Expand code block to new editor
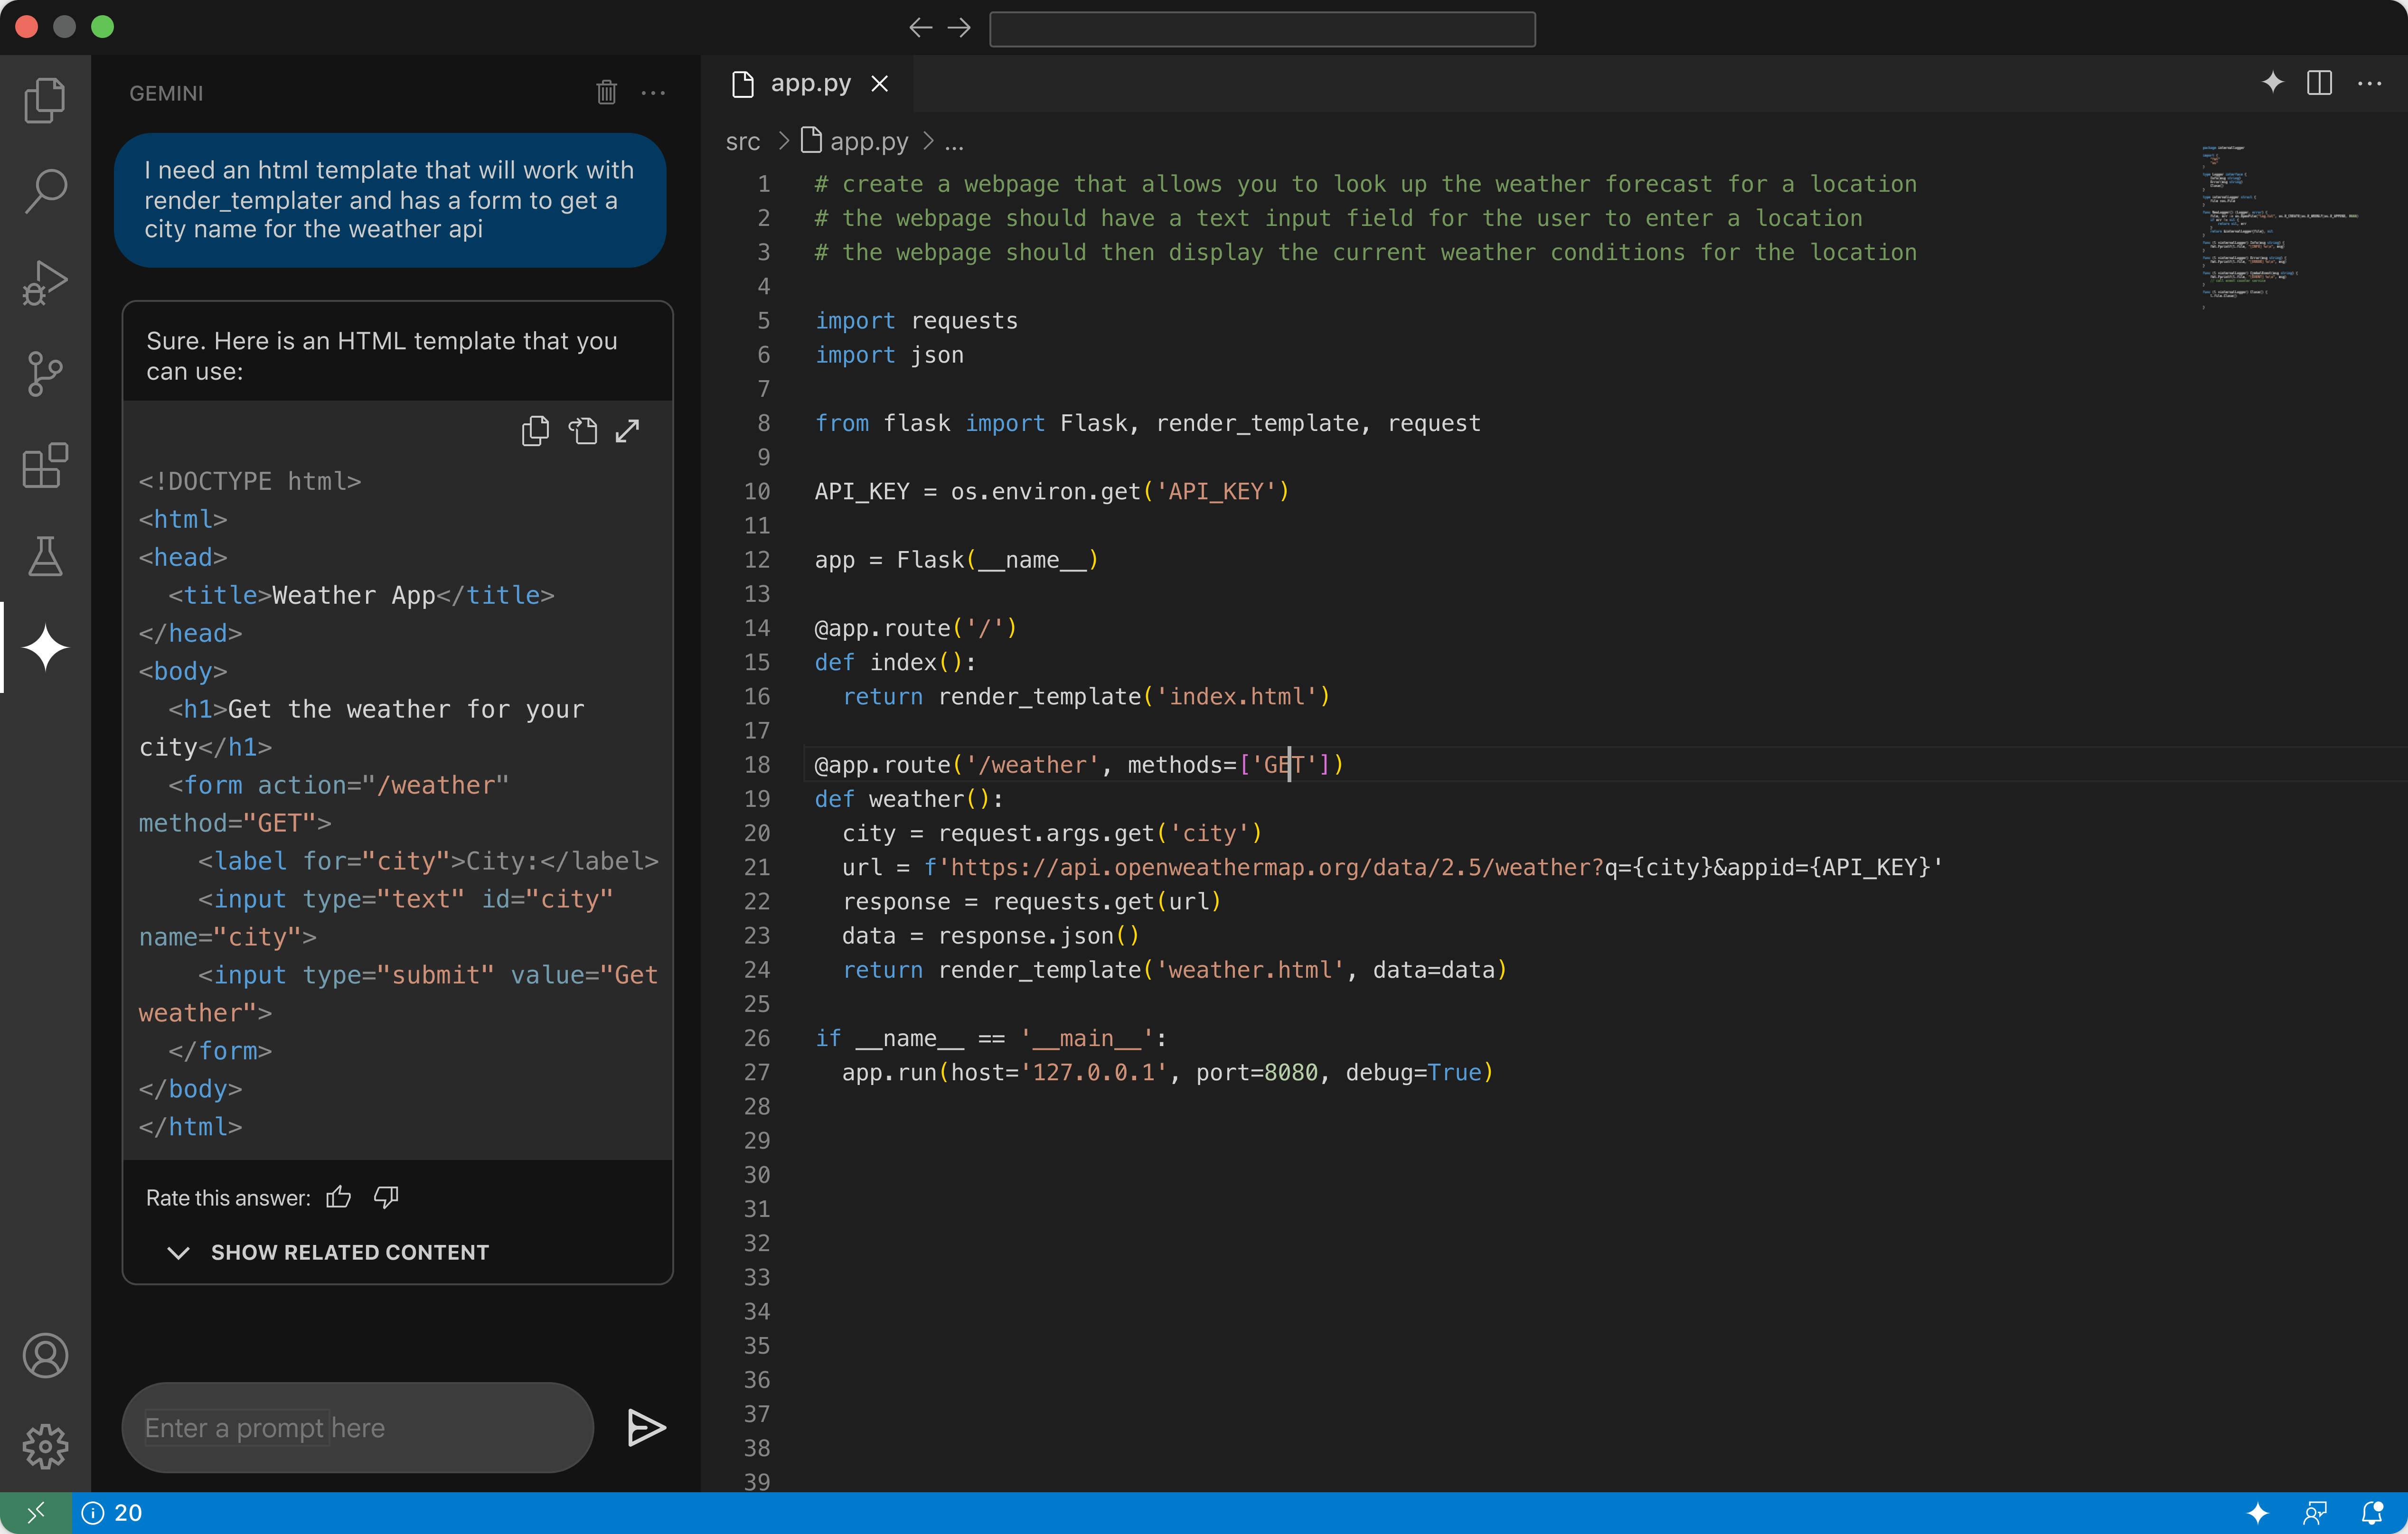The image size is (2408, 1534). pyautogui.click(x=627, y=431)
